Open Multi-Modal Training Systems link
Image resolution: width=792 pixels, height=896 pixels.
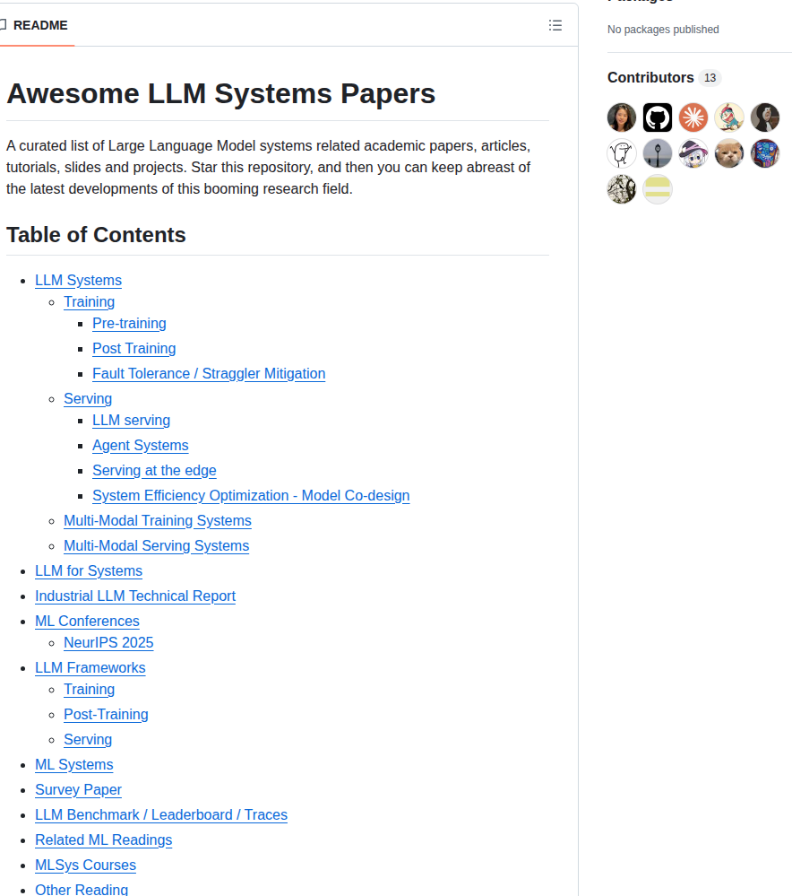(158, 520)
